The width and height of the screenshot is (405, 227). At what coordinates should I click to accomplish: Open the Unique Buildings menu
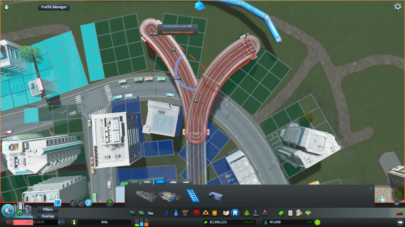click(x=256, y=213)
